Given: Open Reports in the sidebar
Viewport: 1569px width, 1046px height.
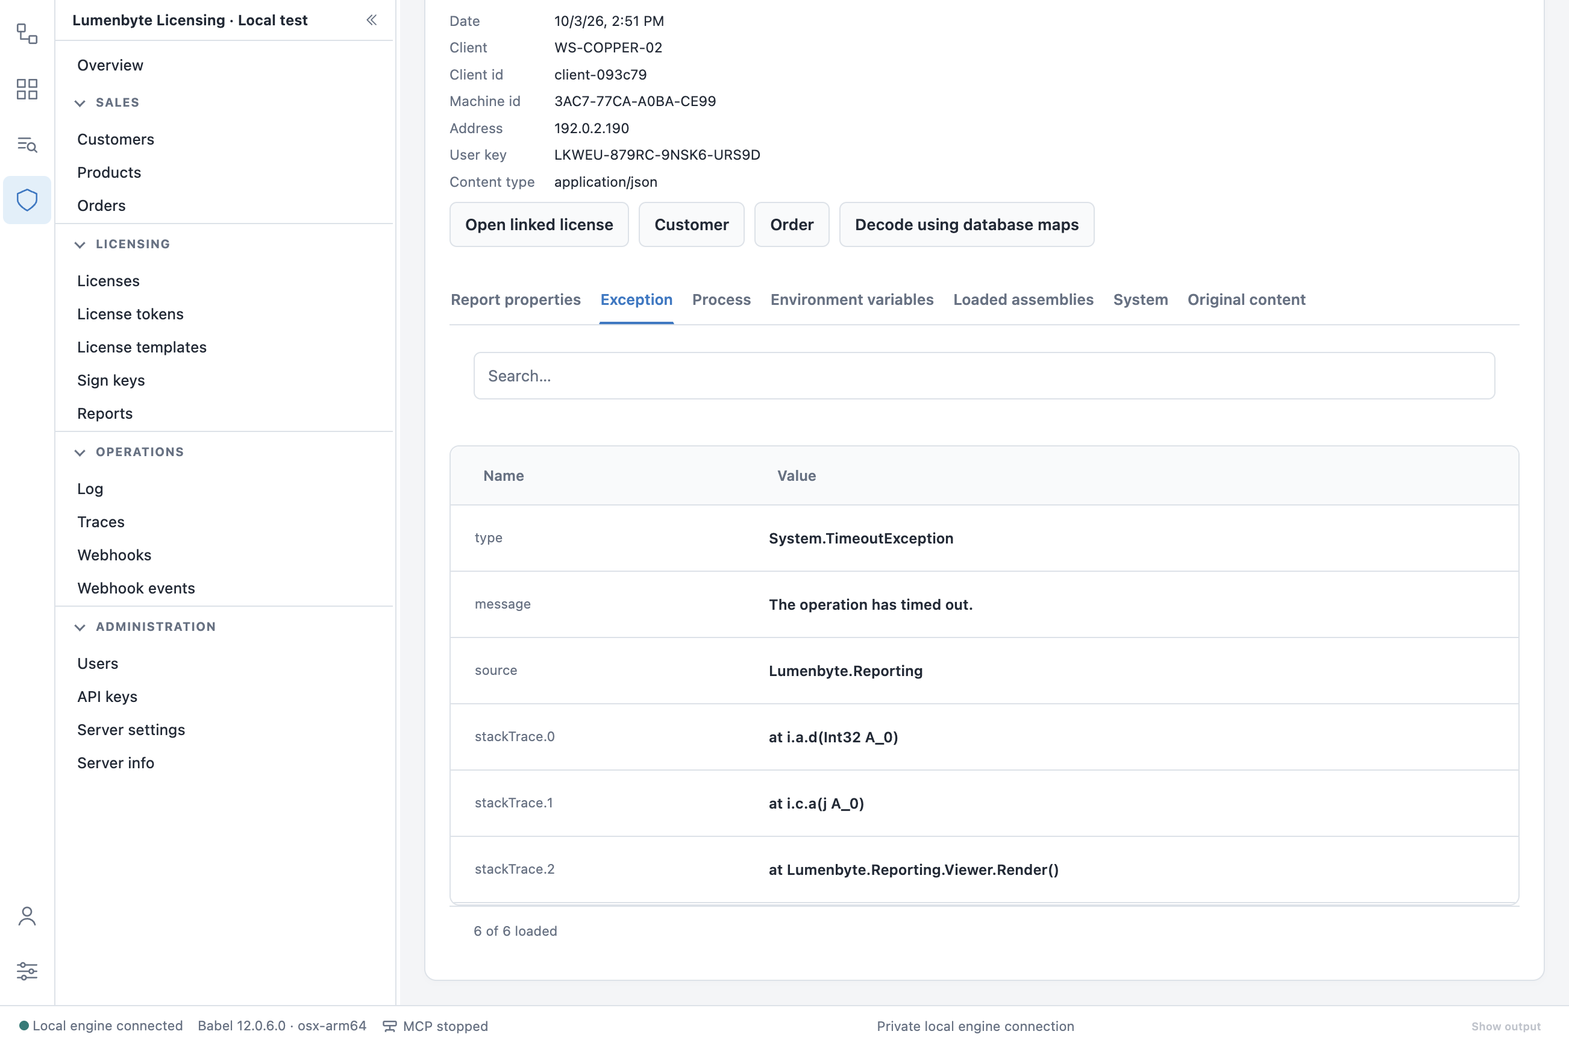Looking at the screenshot, I should 105,413.
